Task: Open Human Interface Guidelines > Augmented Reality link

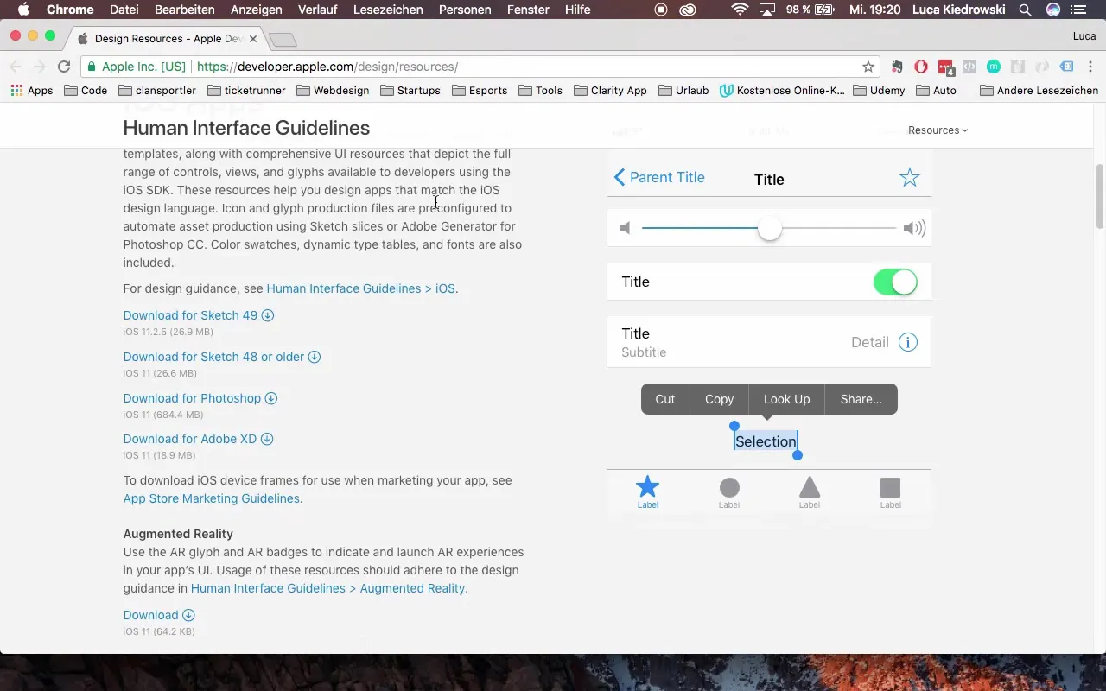Action: point(327,588)
